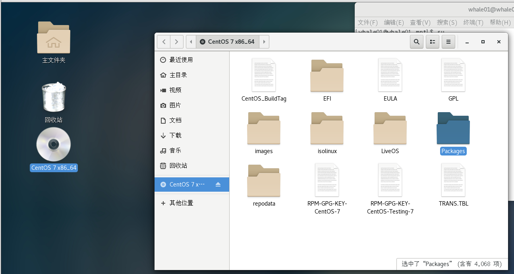Click the 回收站 desktop trash icon
The width and height of the screenshot is (514, 274).
(54, 97)
